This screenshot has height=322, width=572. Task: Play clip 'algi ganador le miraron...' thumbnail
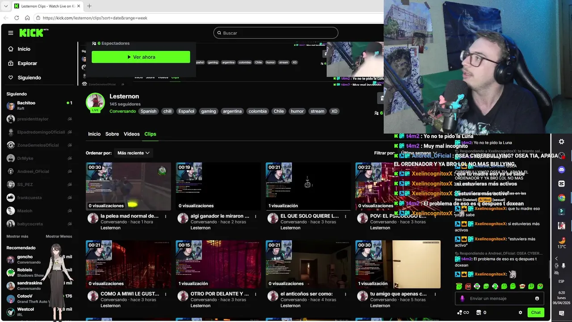pos(218,186)
